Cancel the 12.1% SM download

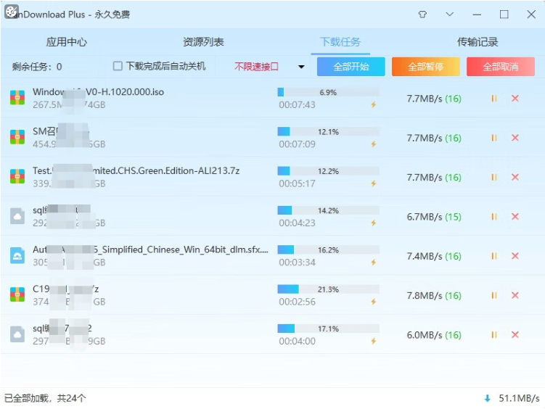515,138
